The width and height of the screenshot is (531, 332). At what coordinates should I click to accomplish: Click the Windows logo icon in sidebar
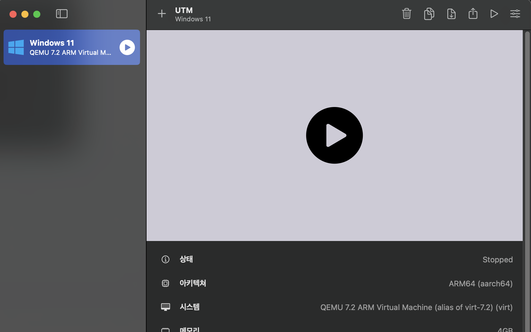[x=16, y=47]
